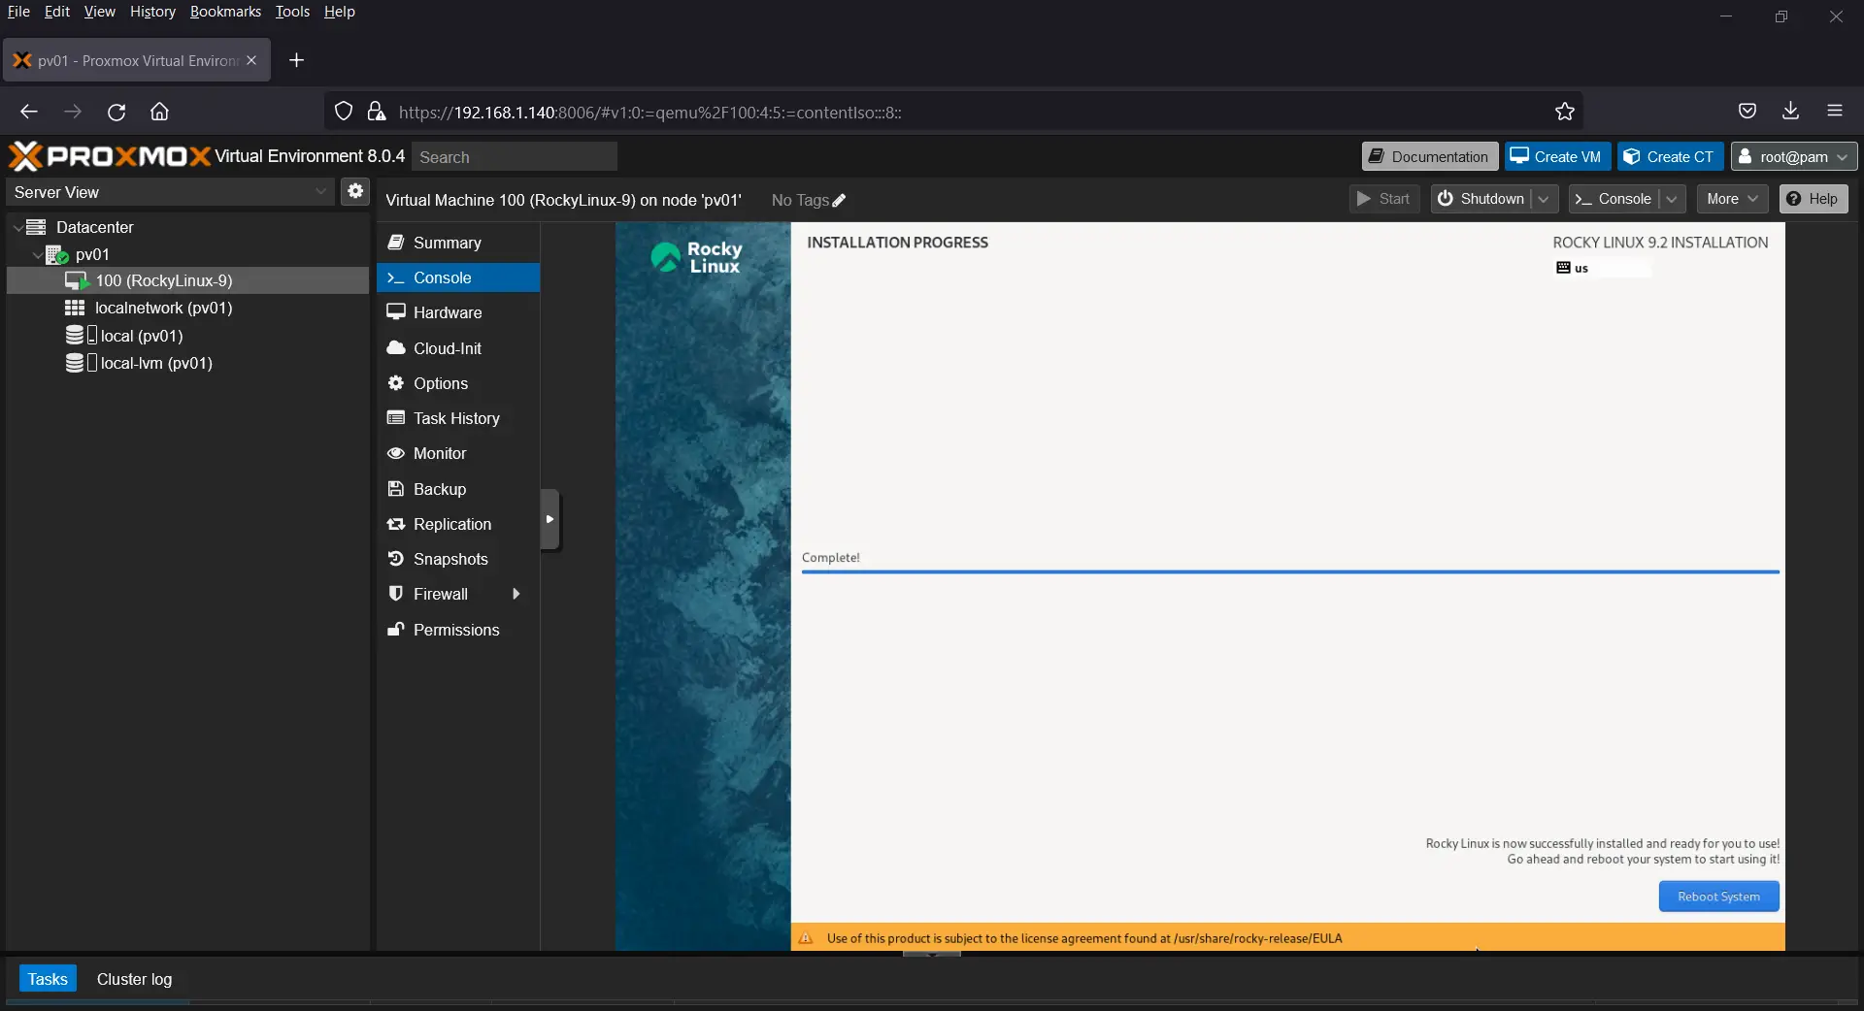Open the More dropdown menu
The width and height of the screenshot is (1864, 1011).
click(x=1732, y=199)
